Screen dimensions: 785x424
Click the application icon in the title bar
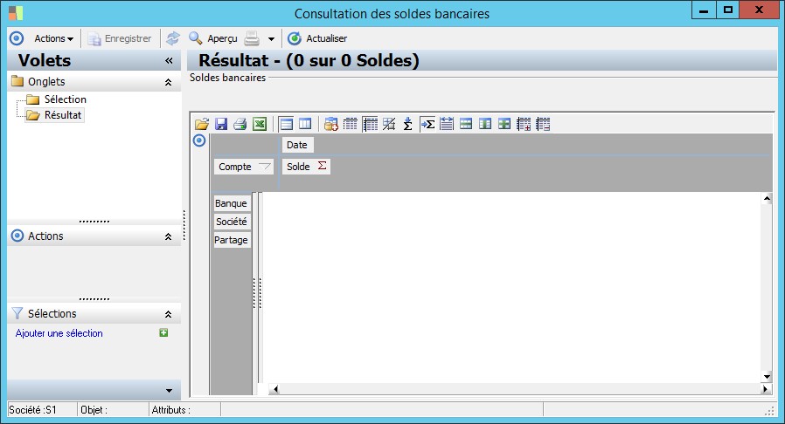(16, 13)
